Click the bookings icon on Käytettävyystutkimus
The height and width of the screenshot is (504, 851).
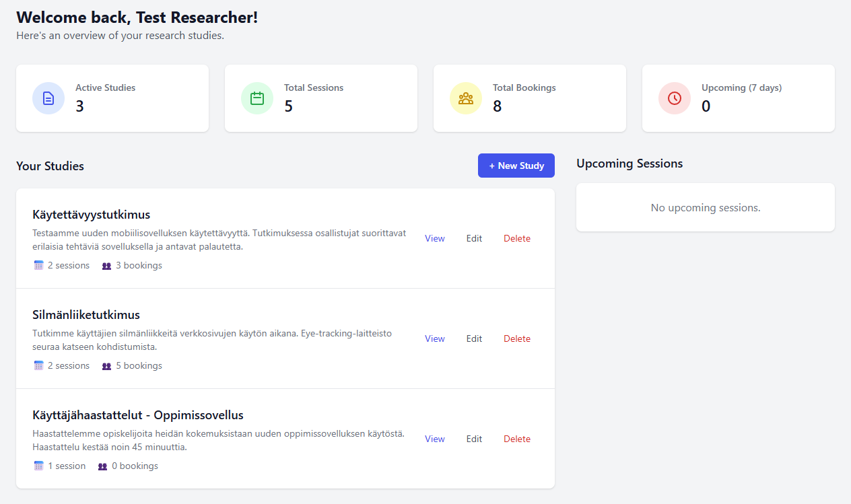(x=105, y=265)
